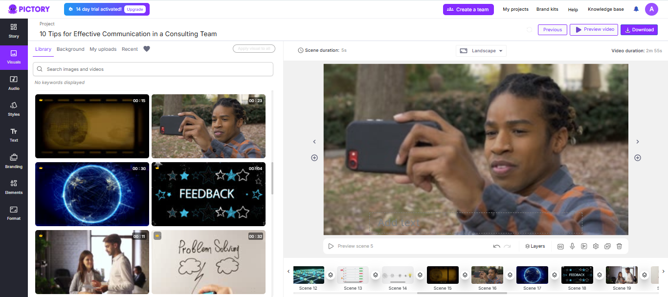
Task: Select the Visuals sidebar item
Action: pyautogui.click(x=14, y=57)
